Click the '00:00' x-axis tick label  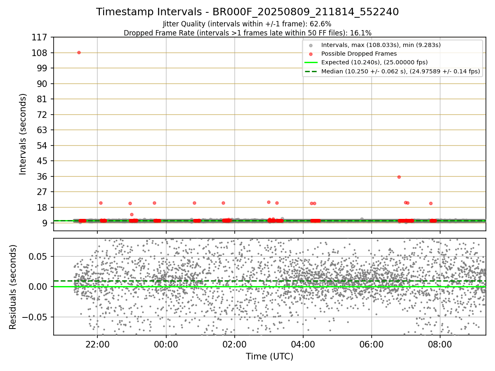(166, 344)
